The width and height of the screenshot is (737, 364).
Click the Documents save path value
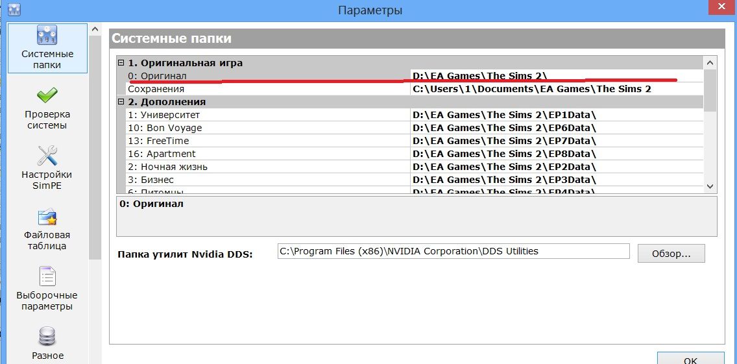(532, 89)
